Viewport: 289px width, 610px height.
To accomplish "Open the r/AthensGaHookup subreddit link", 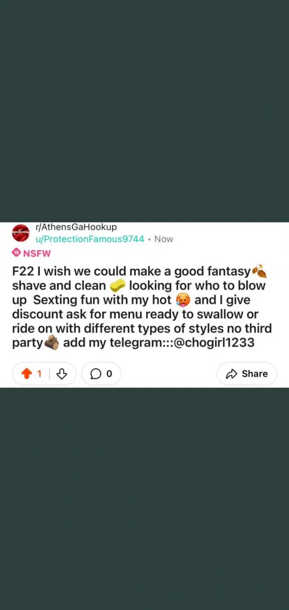I will [76, 227].
